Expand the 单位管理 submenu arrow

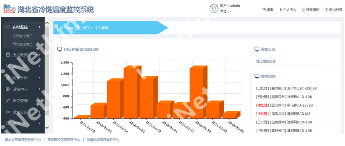pyautogui.click(x=40, y=101)
